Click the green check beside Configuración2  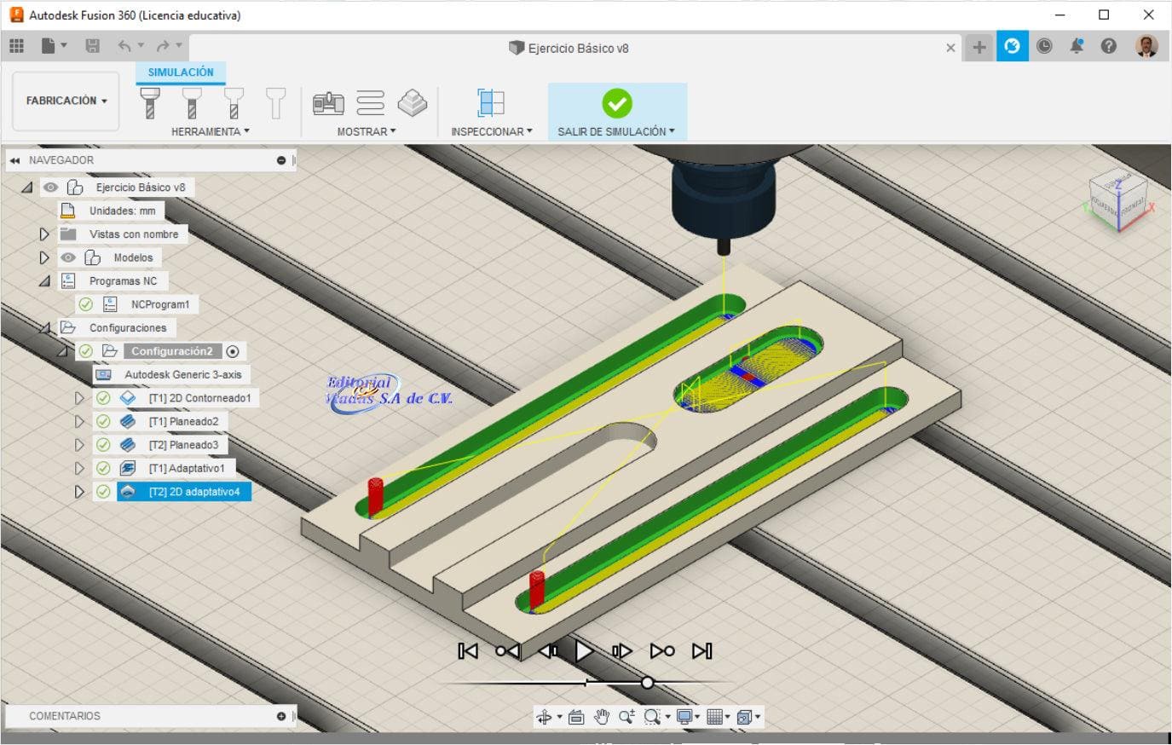pyautogui.click(x=85, y=351)
